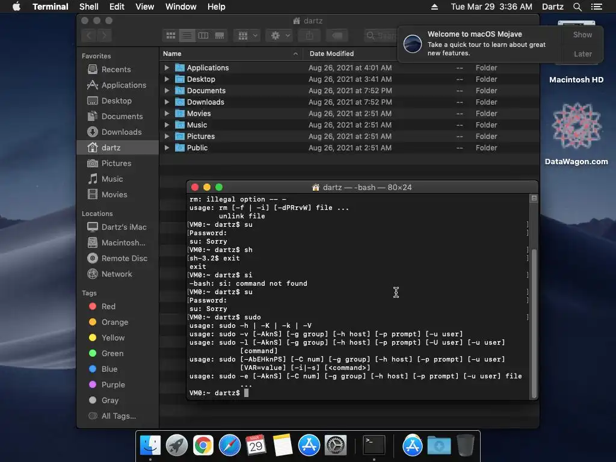Expand Applications folder disclosure triangle
Screen dimensions: 616x462
(x=167, y=67)
